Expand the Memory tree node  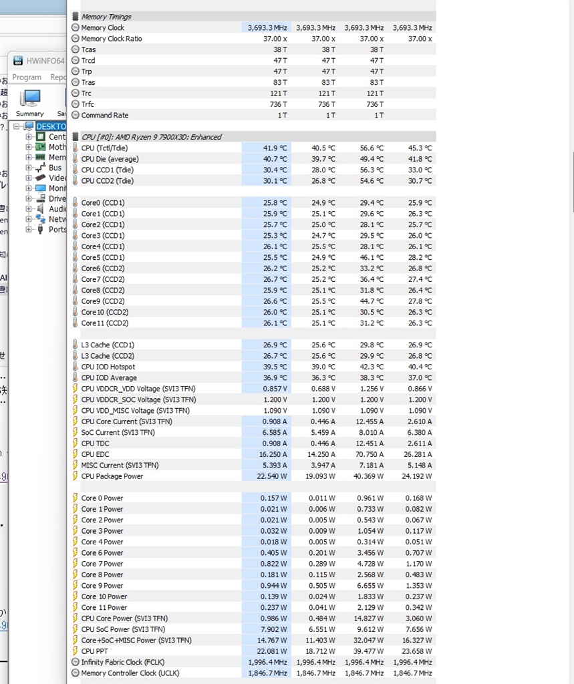click(28, 157)
